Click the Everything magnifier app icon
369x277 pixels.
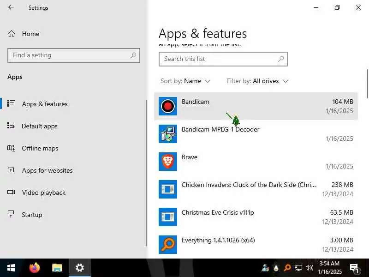pos(168,245)
